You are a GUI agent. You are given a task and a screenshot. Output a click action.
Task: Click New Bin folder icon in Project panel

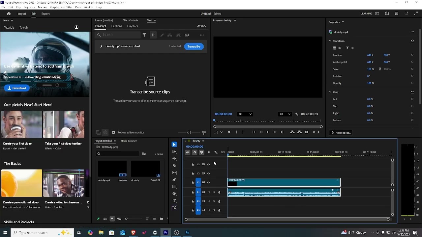161,219
